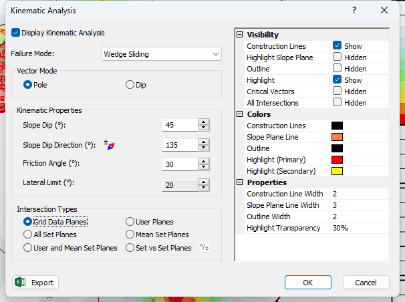The image size is (405, 302).
Task: Increase Slope Dip with up arrow
Action: (x=204, y=122)
